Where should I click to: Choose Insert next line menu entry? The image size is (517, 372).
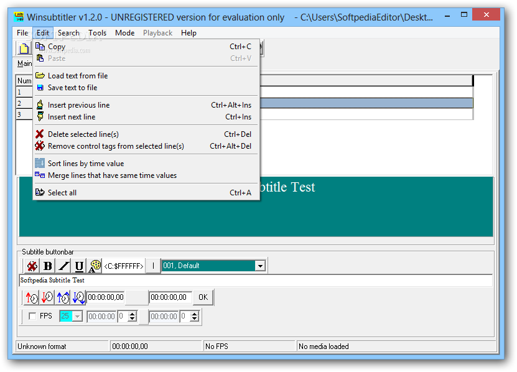click(146, 117)
